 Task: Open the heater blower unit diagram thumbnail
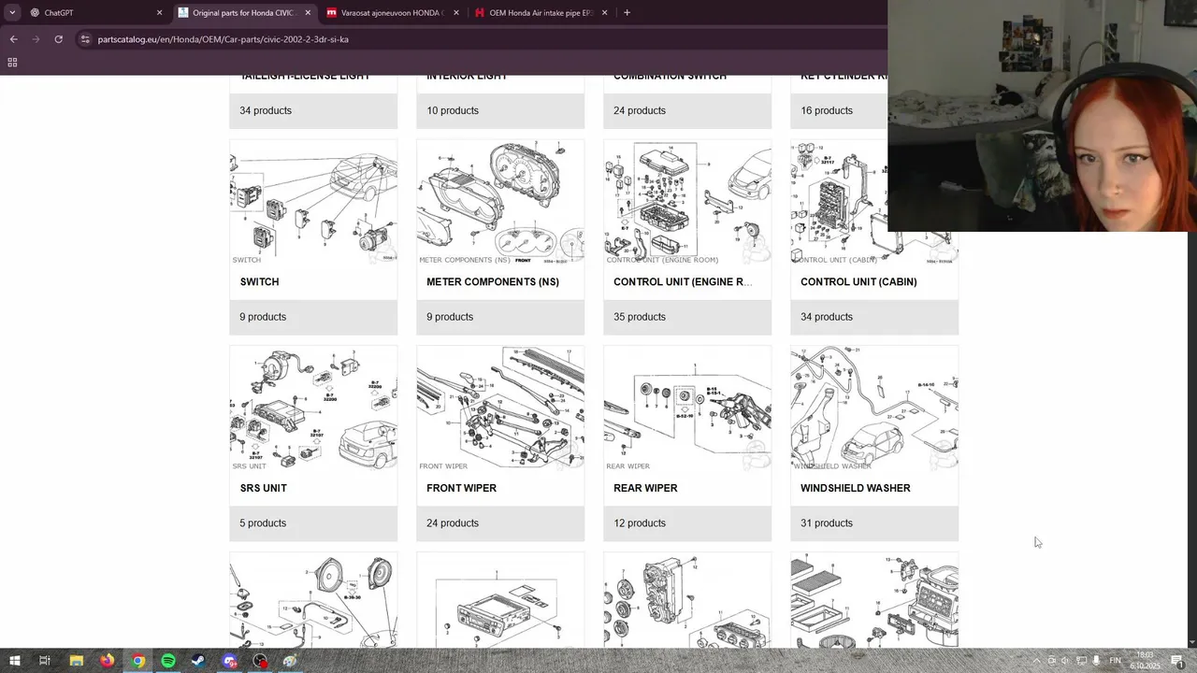click(x=874, y=600)
